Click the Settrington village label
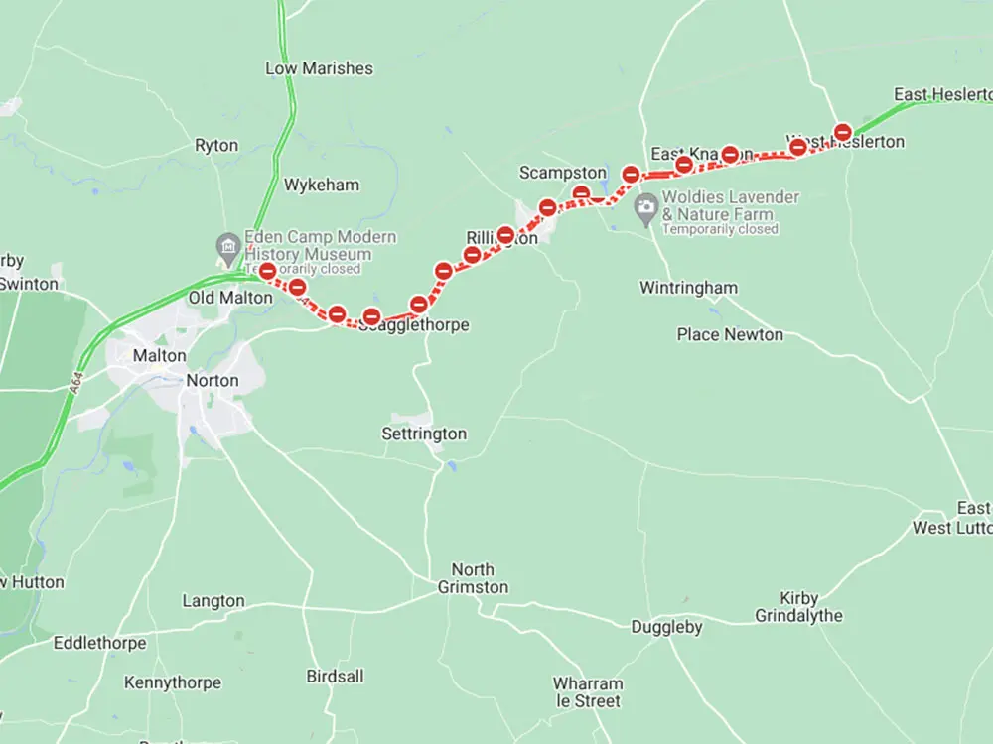The width and height of the screenshot is (993, 744). pyautogui.click(x=424, y=434)
